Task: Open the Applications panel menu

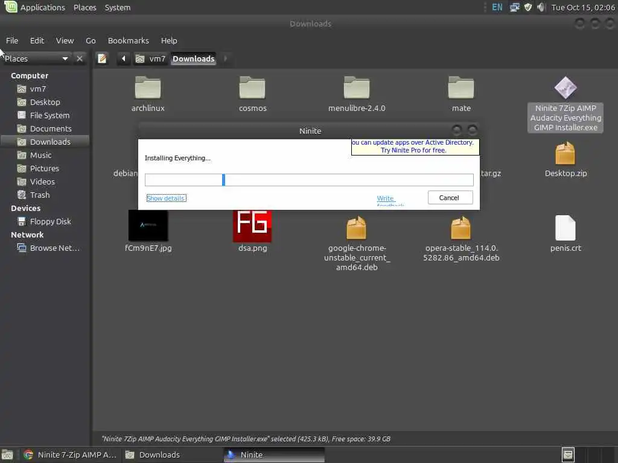Action: [43, 7]
